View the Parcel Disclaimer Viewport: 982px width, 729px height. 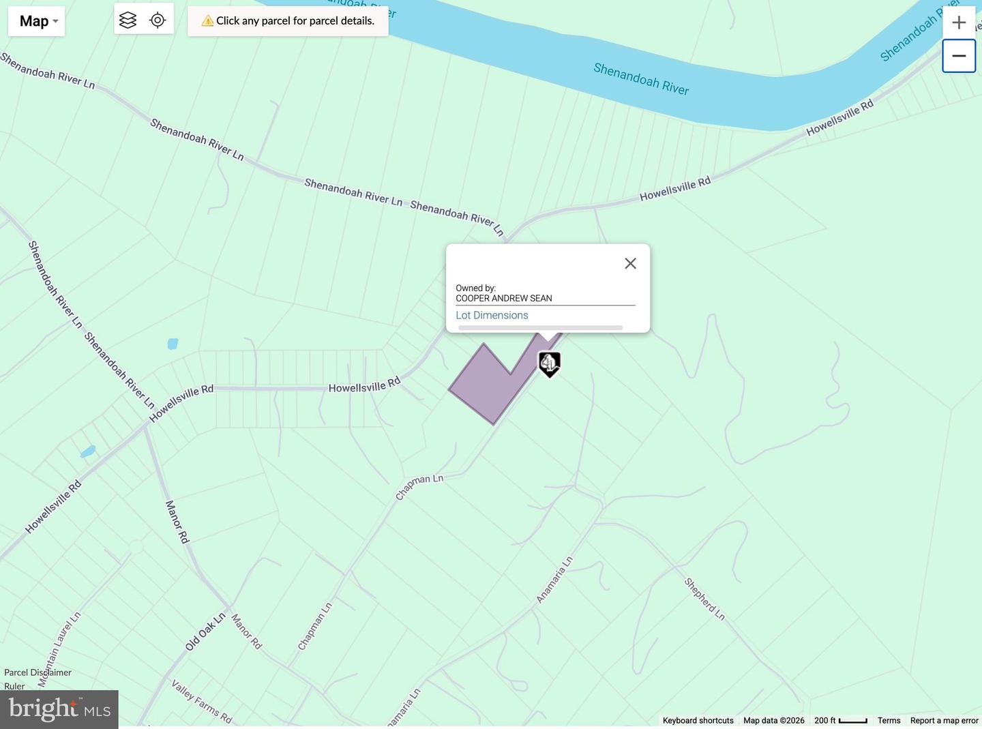point(38,672)
